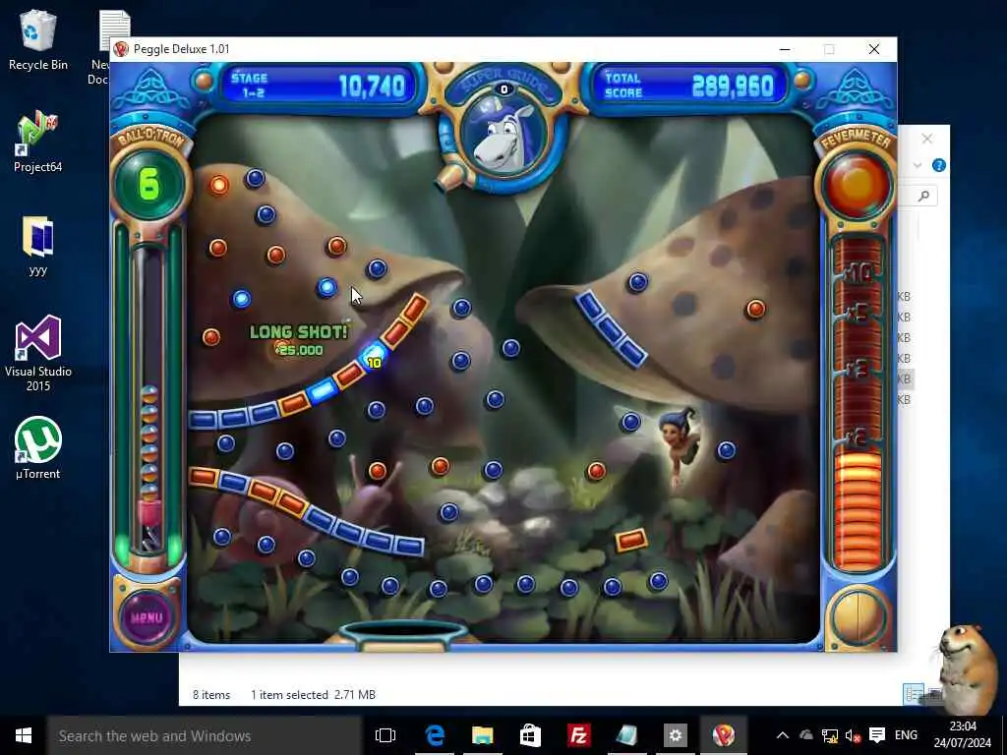Switch File Explorer to details view
Viewport: 1007px width, 755px height.
tap(912, 695)
